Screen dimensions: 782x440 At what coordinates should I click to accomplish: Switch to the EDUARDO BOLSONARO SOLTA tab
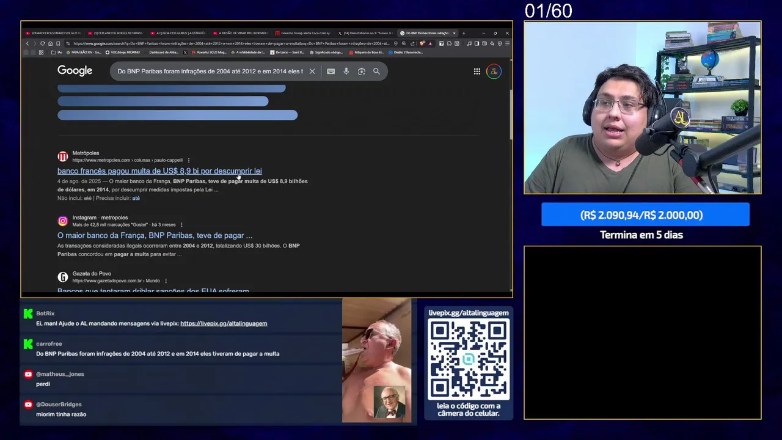53,33
